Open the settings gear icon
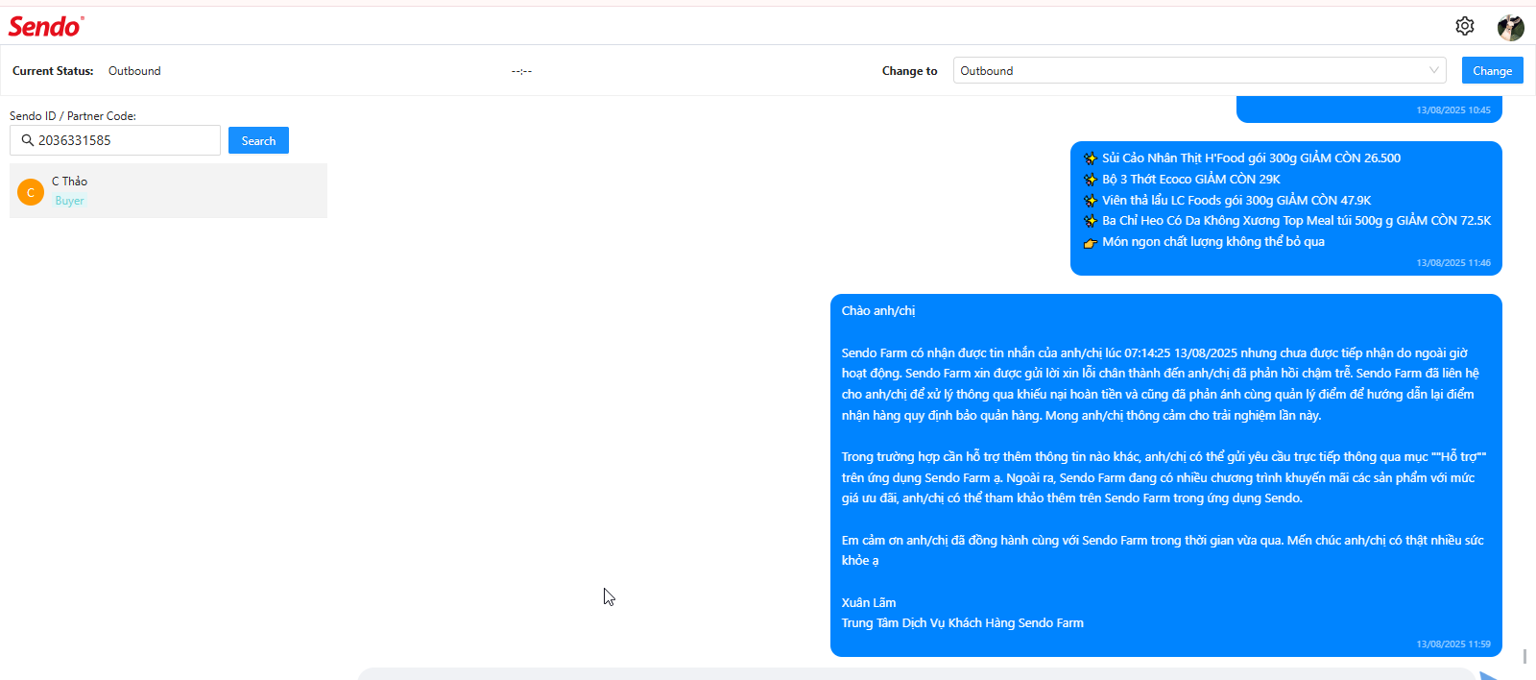 [1464, 26]
